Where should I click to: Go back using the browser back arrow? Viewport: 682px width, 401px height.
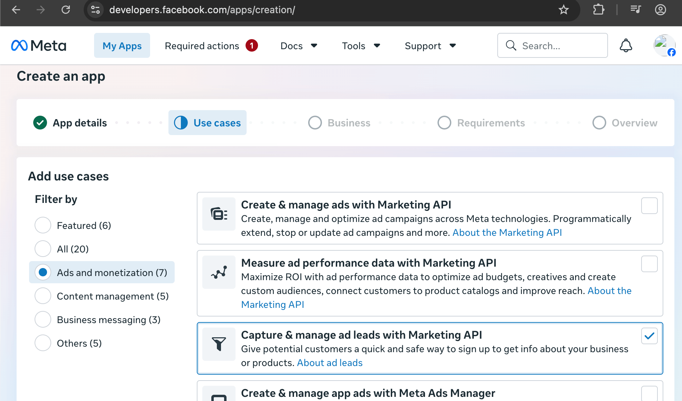point(16,10)
